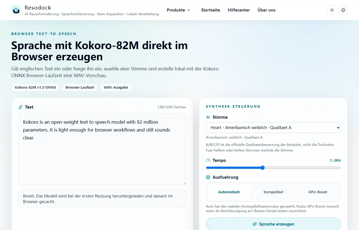The image size is (359, 230).
Task: Click the Gib englischen Text ein description
Action: [115, 72]
